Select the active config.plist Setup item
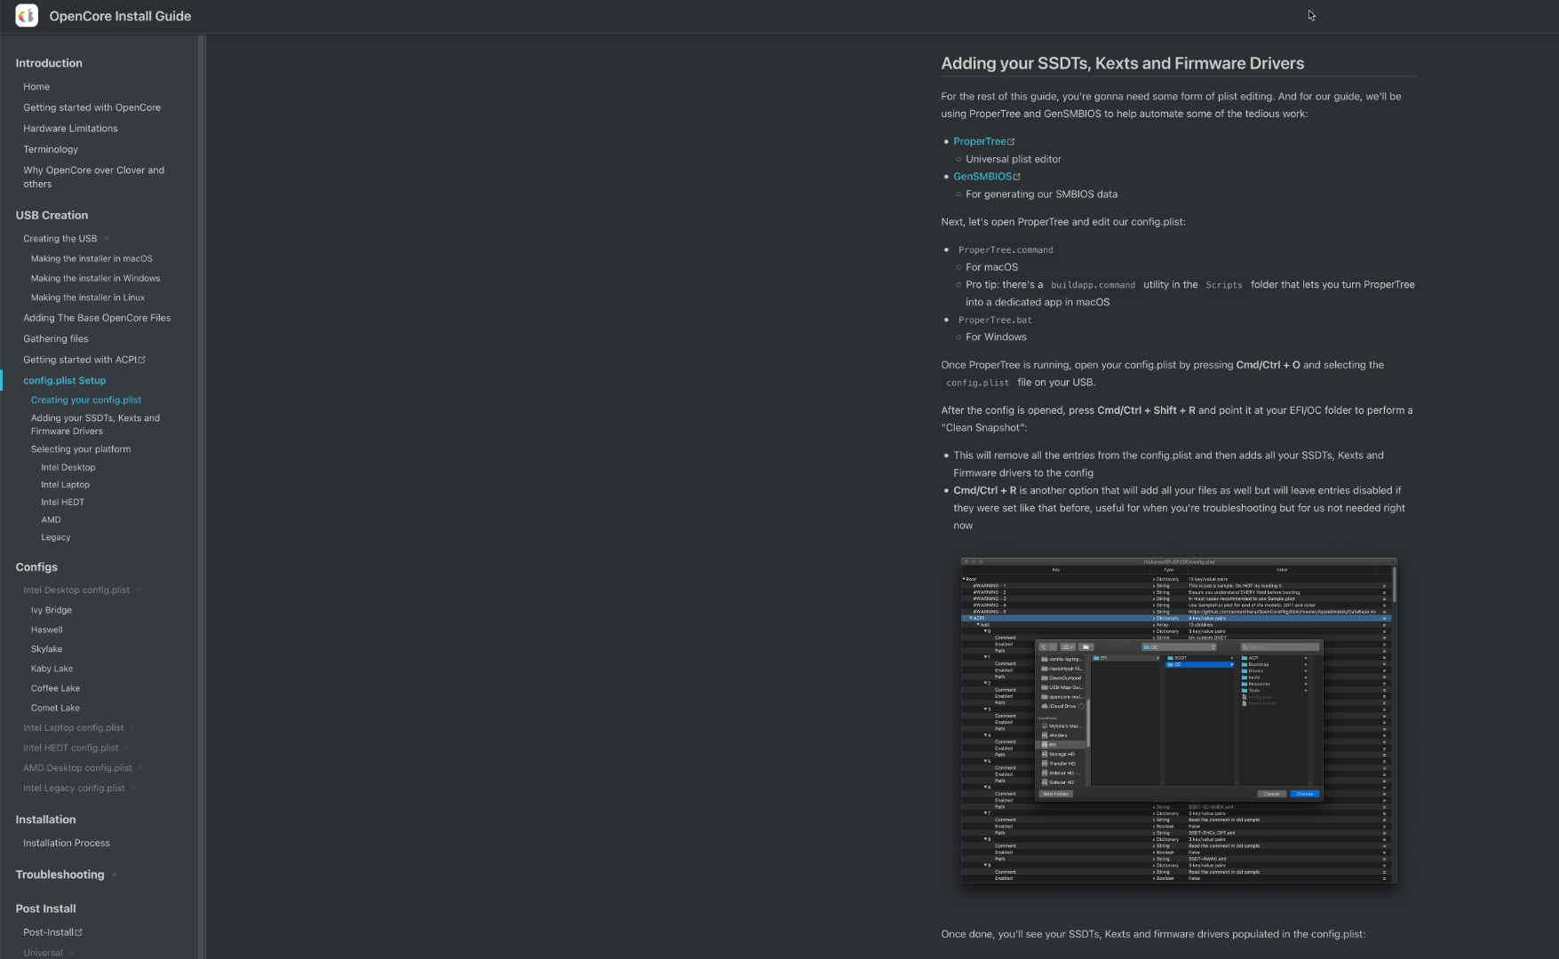1559x959 pixels. (x=64, y=381)
